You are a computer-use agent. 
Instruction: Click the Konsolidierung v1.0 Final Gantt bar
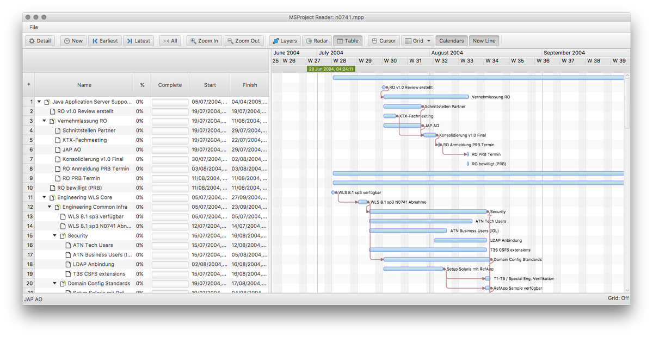[x=429, y=135]
